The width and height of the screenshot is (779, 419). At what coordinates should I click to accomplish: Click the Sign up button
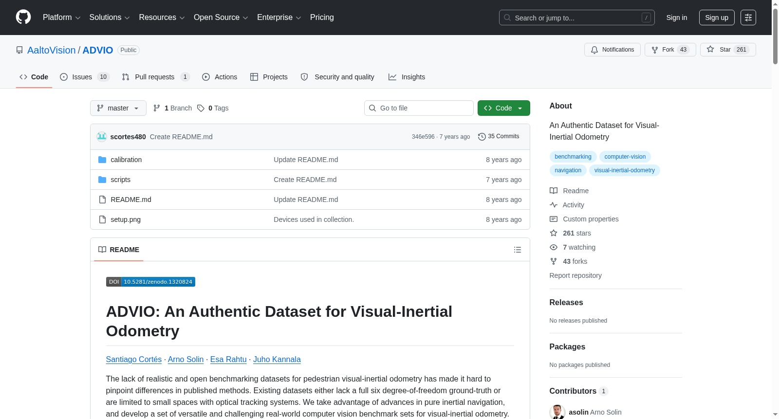(x=717, y=18)
